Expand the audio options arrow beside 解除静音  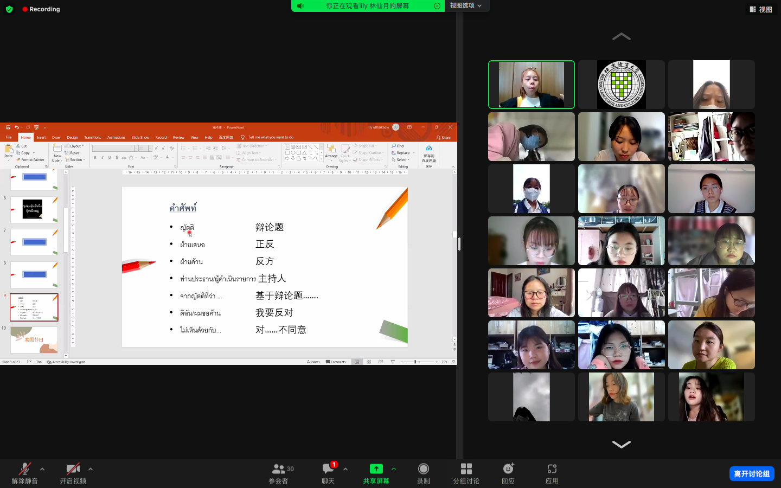pyautogui.click(x=42, y=469)
